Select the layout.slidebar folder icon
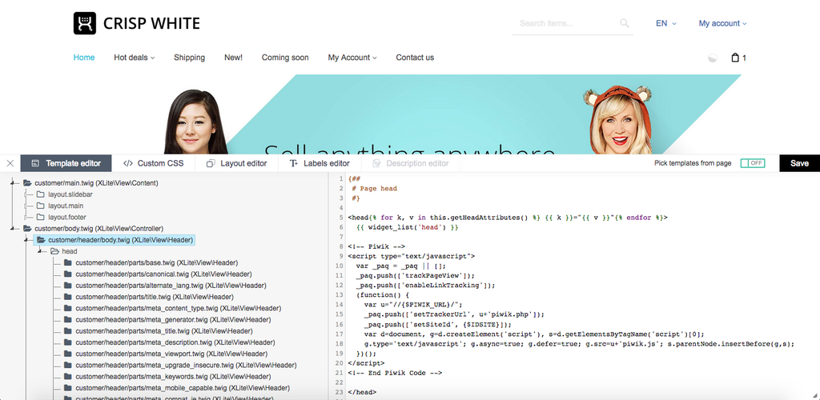The height and width of the screenshot is (400, 820). (40, 194)
